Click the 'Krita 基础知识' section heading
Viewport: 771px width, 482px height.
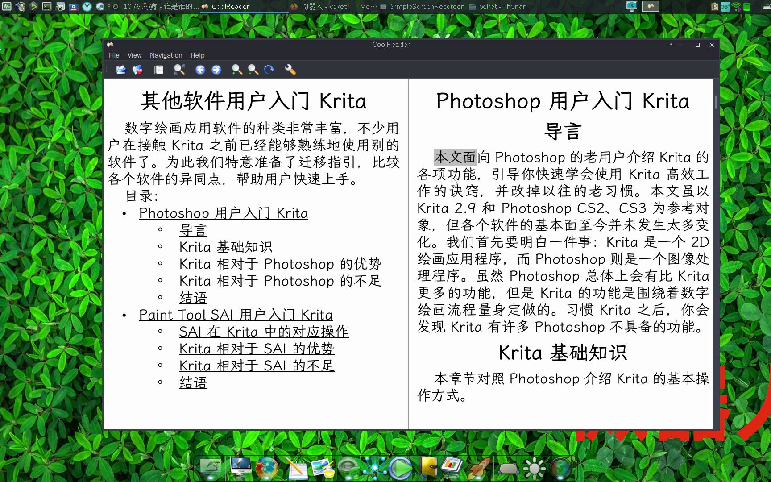[563, 353]
